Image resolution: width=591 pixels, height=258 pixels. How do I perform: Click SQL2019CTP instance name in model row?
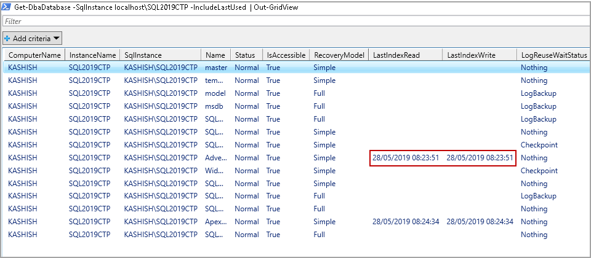click(89, 93)
